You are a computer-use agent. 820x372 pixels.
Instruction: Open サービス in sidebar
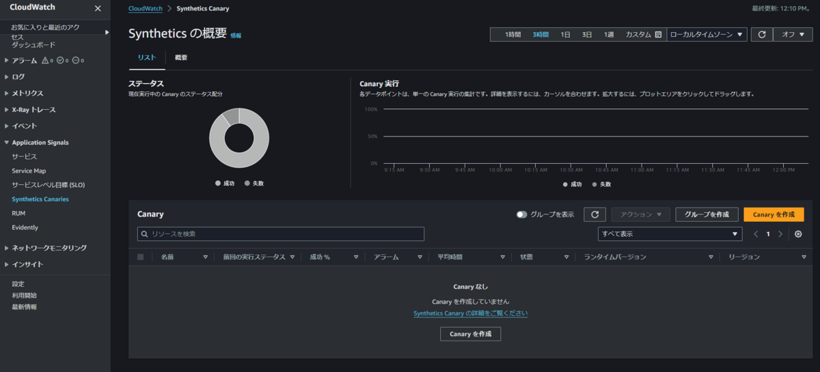coord(24,156)
